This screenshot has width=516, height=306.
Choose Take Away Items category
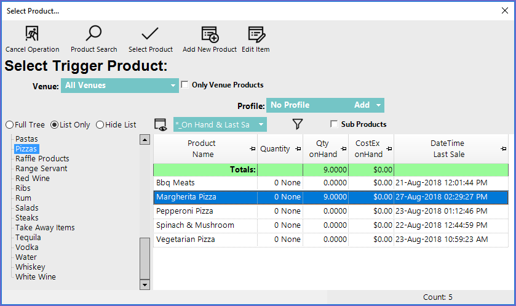pyautogui.click(x=45, y=228)
